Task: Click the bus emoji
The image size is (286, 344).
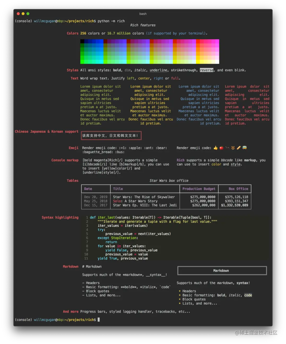Action: tap(244, 148)
